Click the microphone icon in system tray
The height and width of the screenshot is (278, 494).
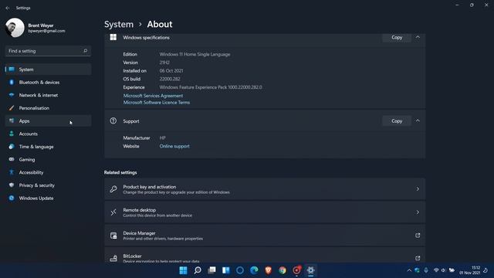pos(426,270)
